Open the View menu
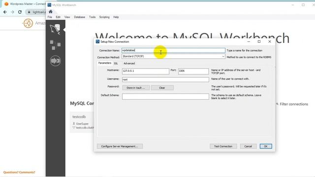Viewport: 315px width, 177px height. pyautogui.click(x=67, y=17)
